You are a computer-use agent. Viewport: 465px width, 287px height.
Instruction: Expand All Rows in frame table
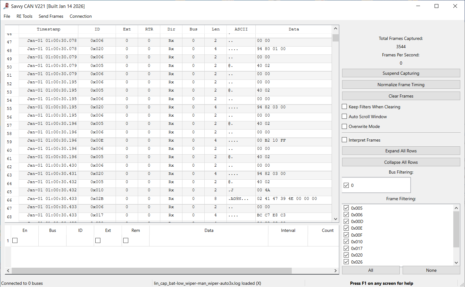(401, 151)
